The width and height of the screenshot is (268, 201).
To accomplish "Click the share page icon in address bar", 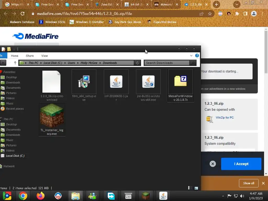I will click(202, 14).
